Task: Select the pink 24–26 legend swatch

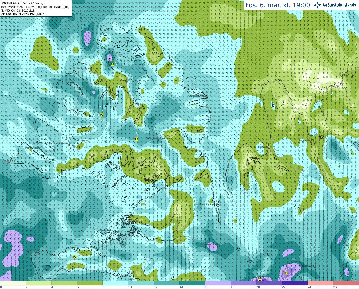Action: pyautogui.click(x=321, y=283)
